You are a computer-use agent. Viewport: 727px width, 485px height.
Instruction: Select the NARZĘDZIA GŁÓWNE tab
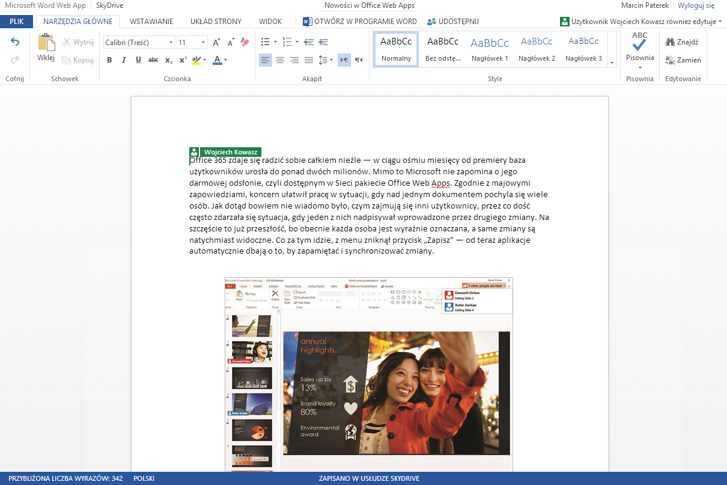tap(78, 22)
